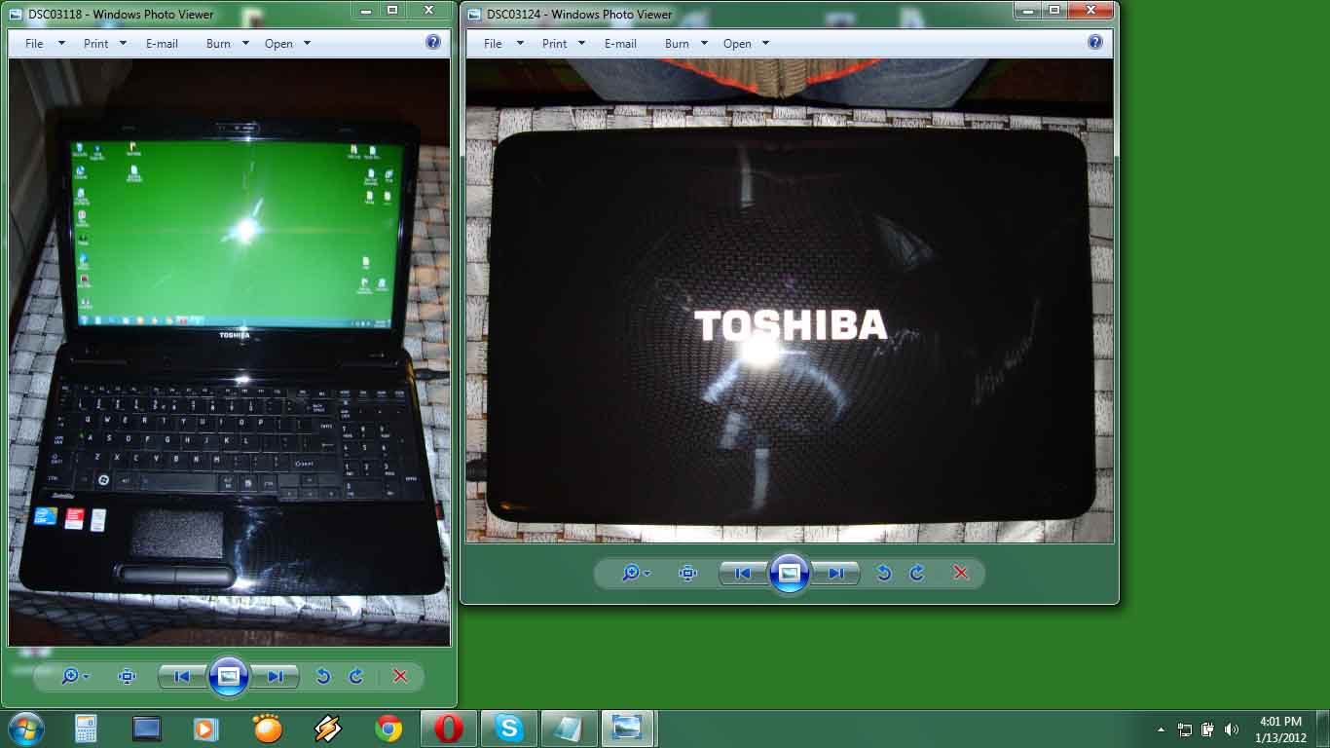Click the laptop photo in DSC03118 window
Screen dimensions: 1330x748
pos(229,352)
